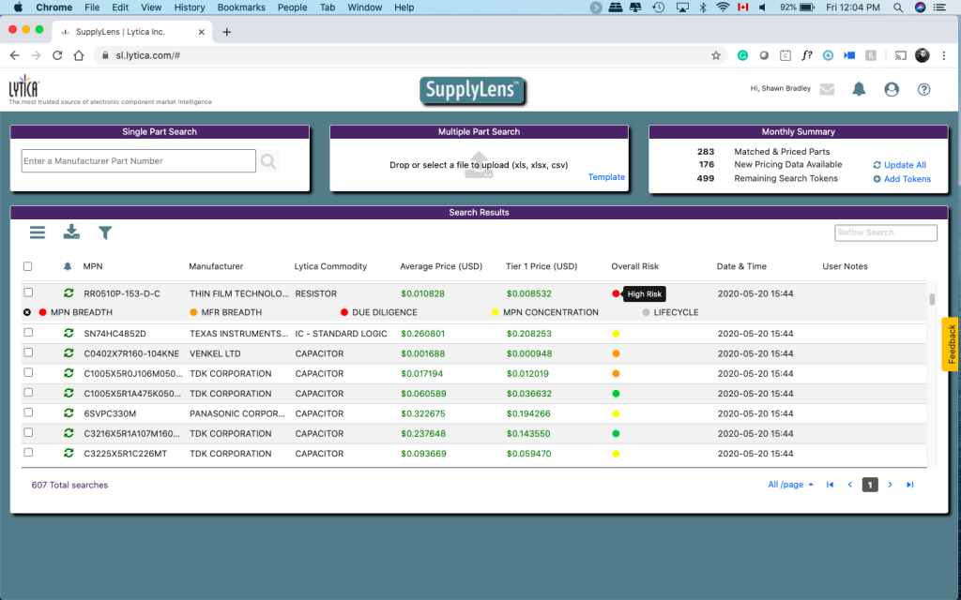
Task: Refresh pricing for C3225X5R1C226MT
Action: pyautogui.click(x=69, y=453)
